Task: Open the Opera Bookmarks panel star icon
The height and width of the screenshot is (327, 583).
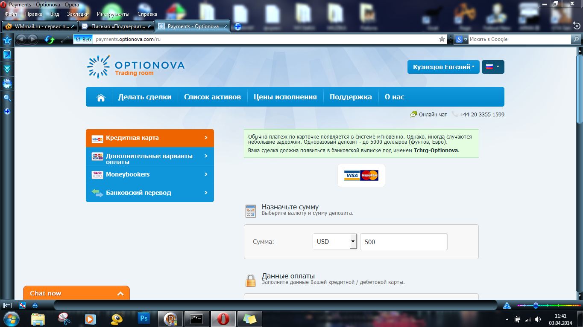Action: tap(7, 41)
